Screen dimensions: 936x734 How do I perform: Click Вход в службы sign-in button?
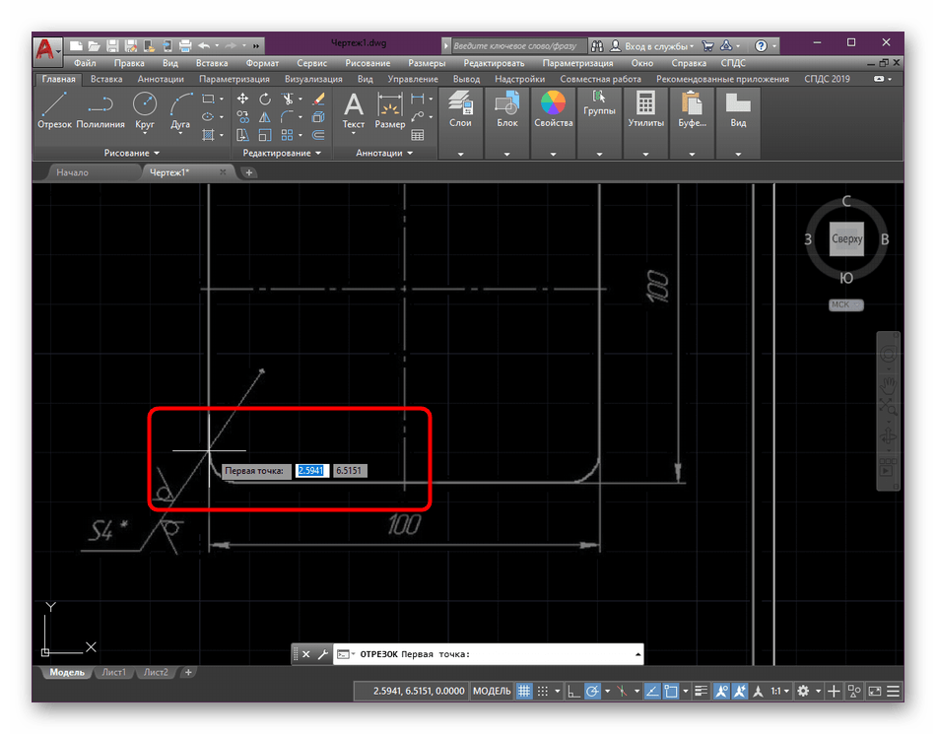click(652, 45)
